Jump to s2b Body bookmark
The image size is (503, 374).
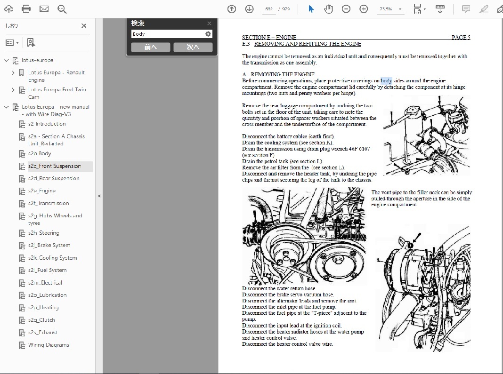tap(40, 153)
